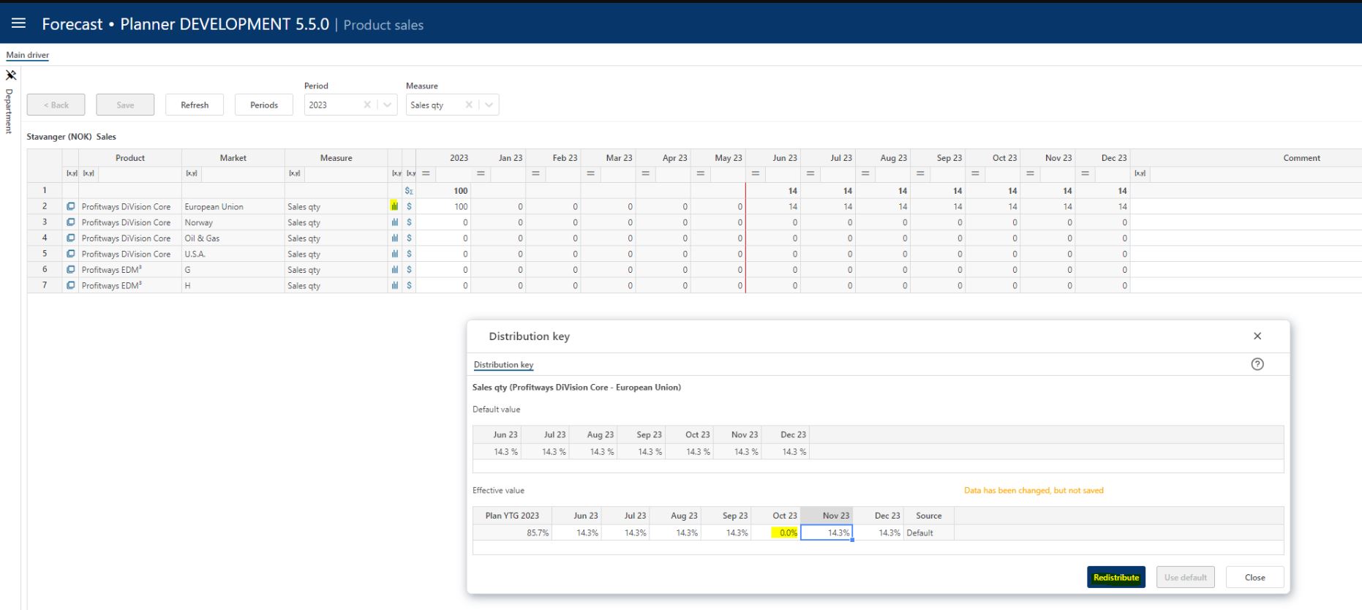The width and height of the screenshot is (1362, 610).
Task: Click the Use default button
Action: coord(1186,577)
